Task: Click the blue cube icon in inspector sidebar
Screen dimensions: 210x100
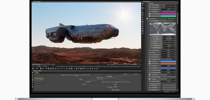Action: 142,28
